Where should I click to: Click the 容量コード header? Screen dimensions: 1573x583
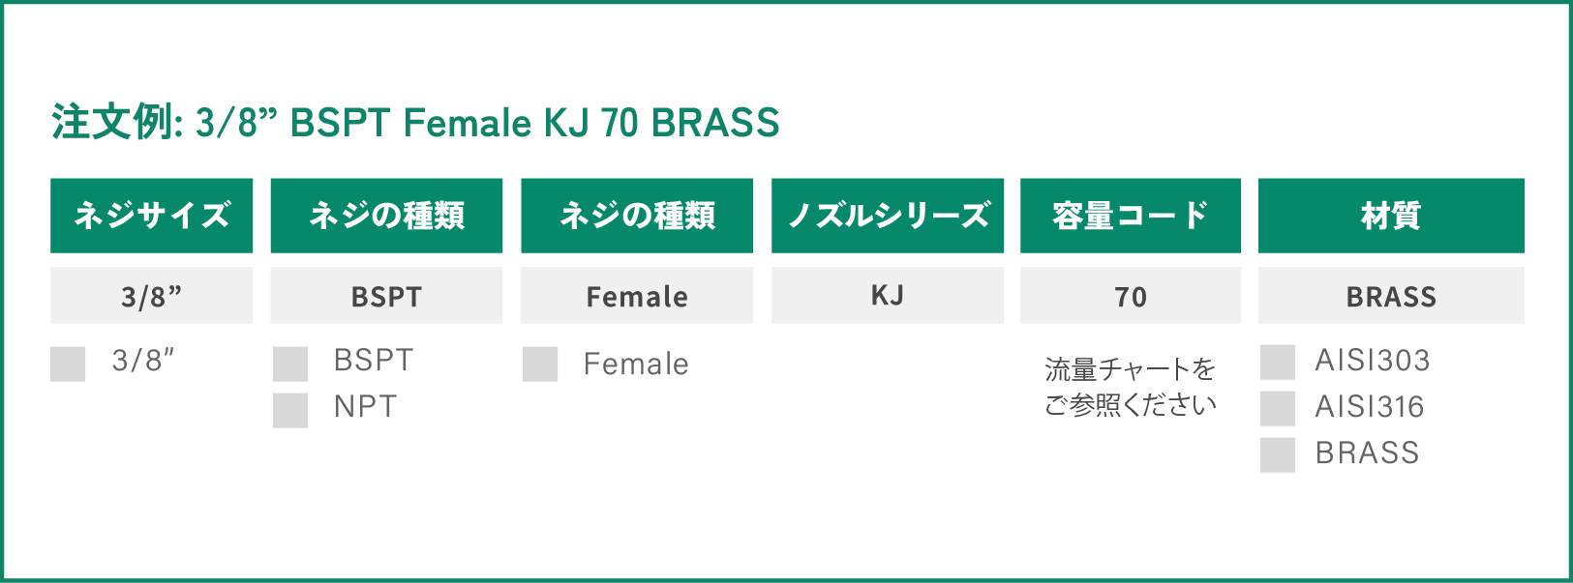pyautogui.click(x=1131, y=216)
